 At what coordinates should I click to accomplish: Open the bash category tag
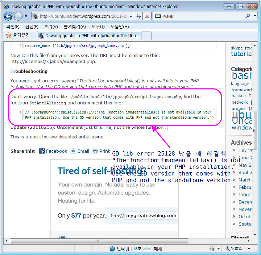pyautogui.click(x=241, y=76)
